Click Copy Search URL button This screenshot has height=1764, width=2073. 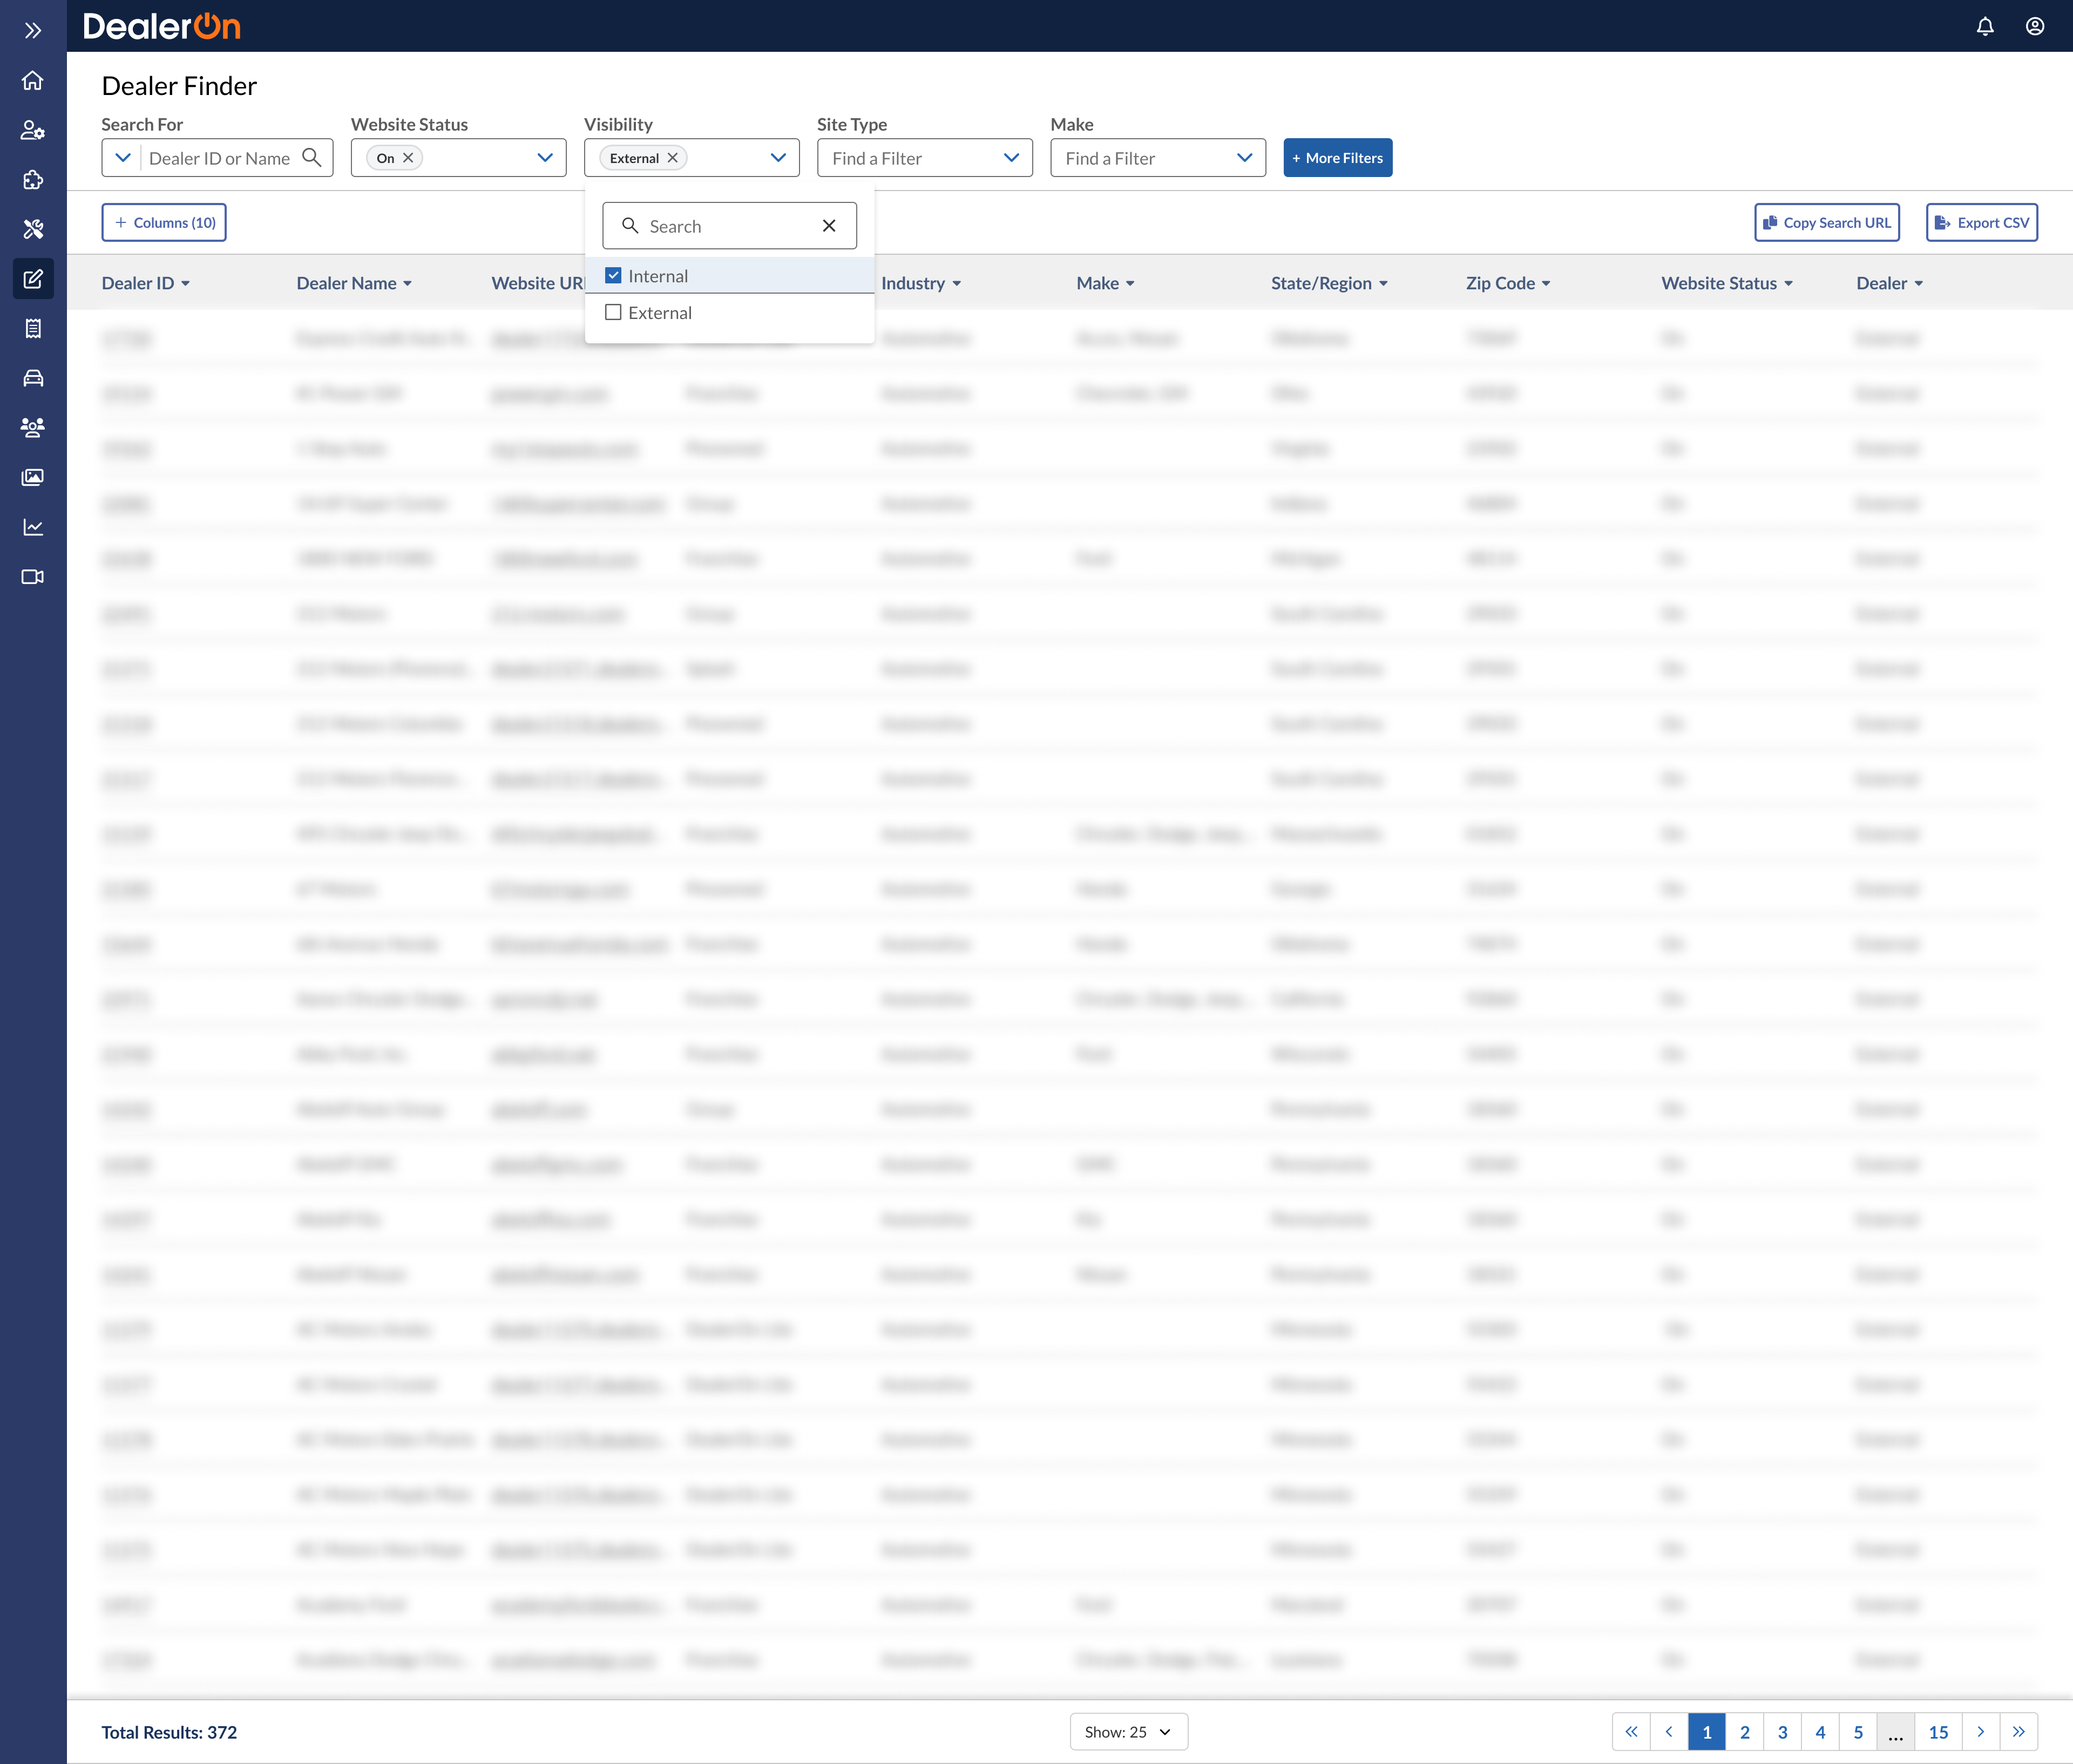tap(1827, 222)
